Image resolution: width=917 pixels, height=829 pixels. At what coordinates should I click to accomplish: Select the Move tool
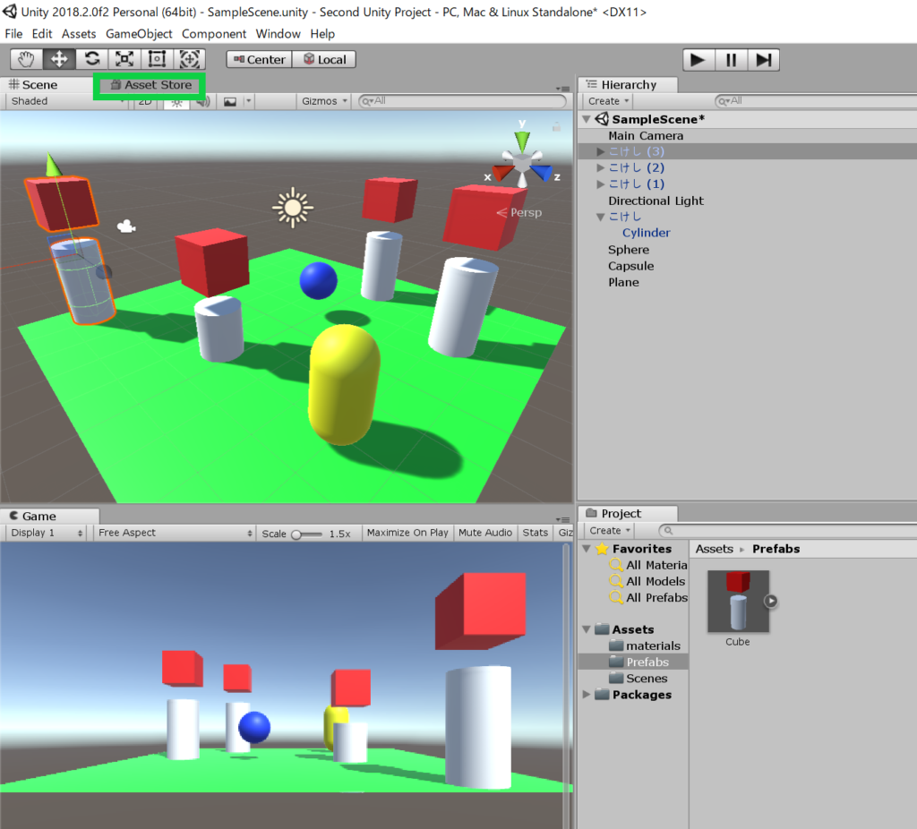pyautogui.click(x=59, y=59)
